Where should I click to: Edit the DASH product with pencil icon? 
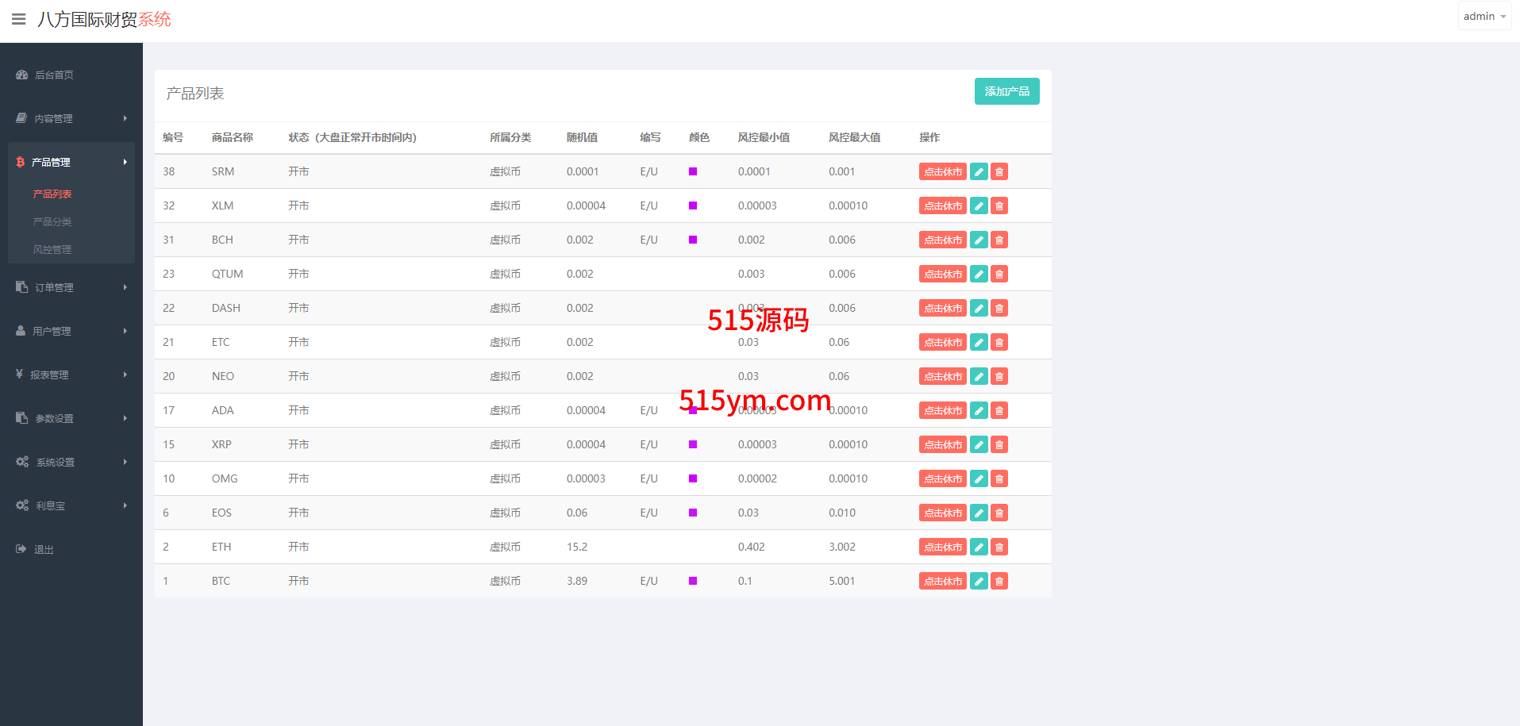(x=979, y=308)
